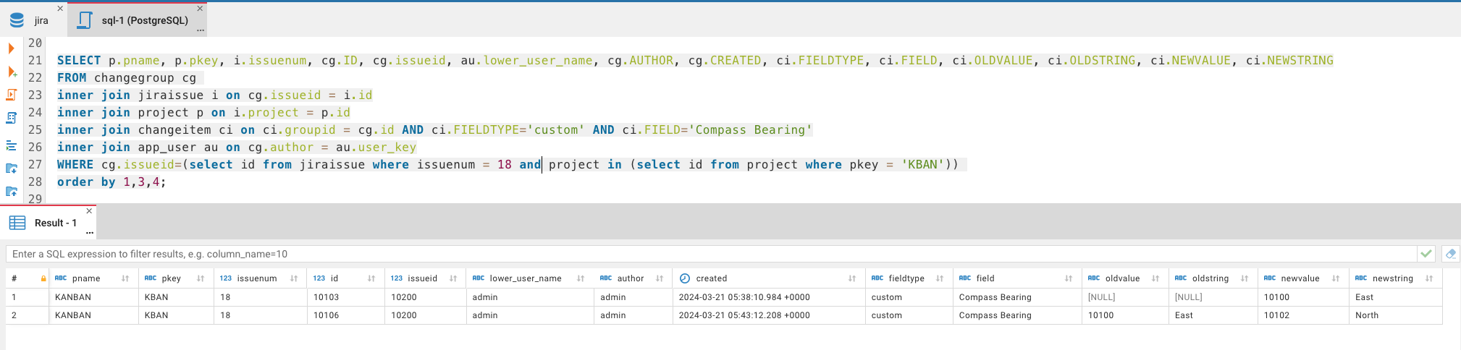Viewport: 1461px width, 350px height.
Task: Sort results by the lower_user_name column arrows
Action: pyautogui.click(x=581, y=278)
